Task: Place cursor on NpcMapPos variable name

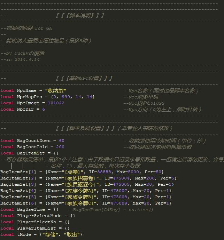Action: pyautogui.click(x=31, y=97)
